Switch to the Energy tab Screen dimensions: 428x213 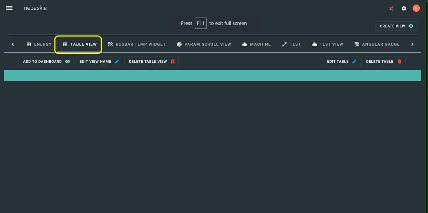point(39,44)
